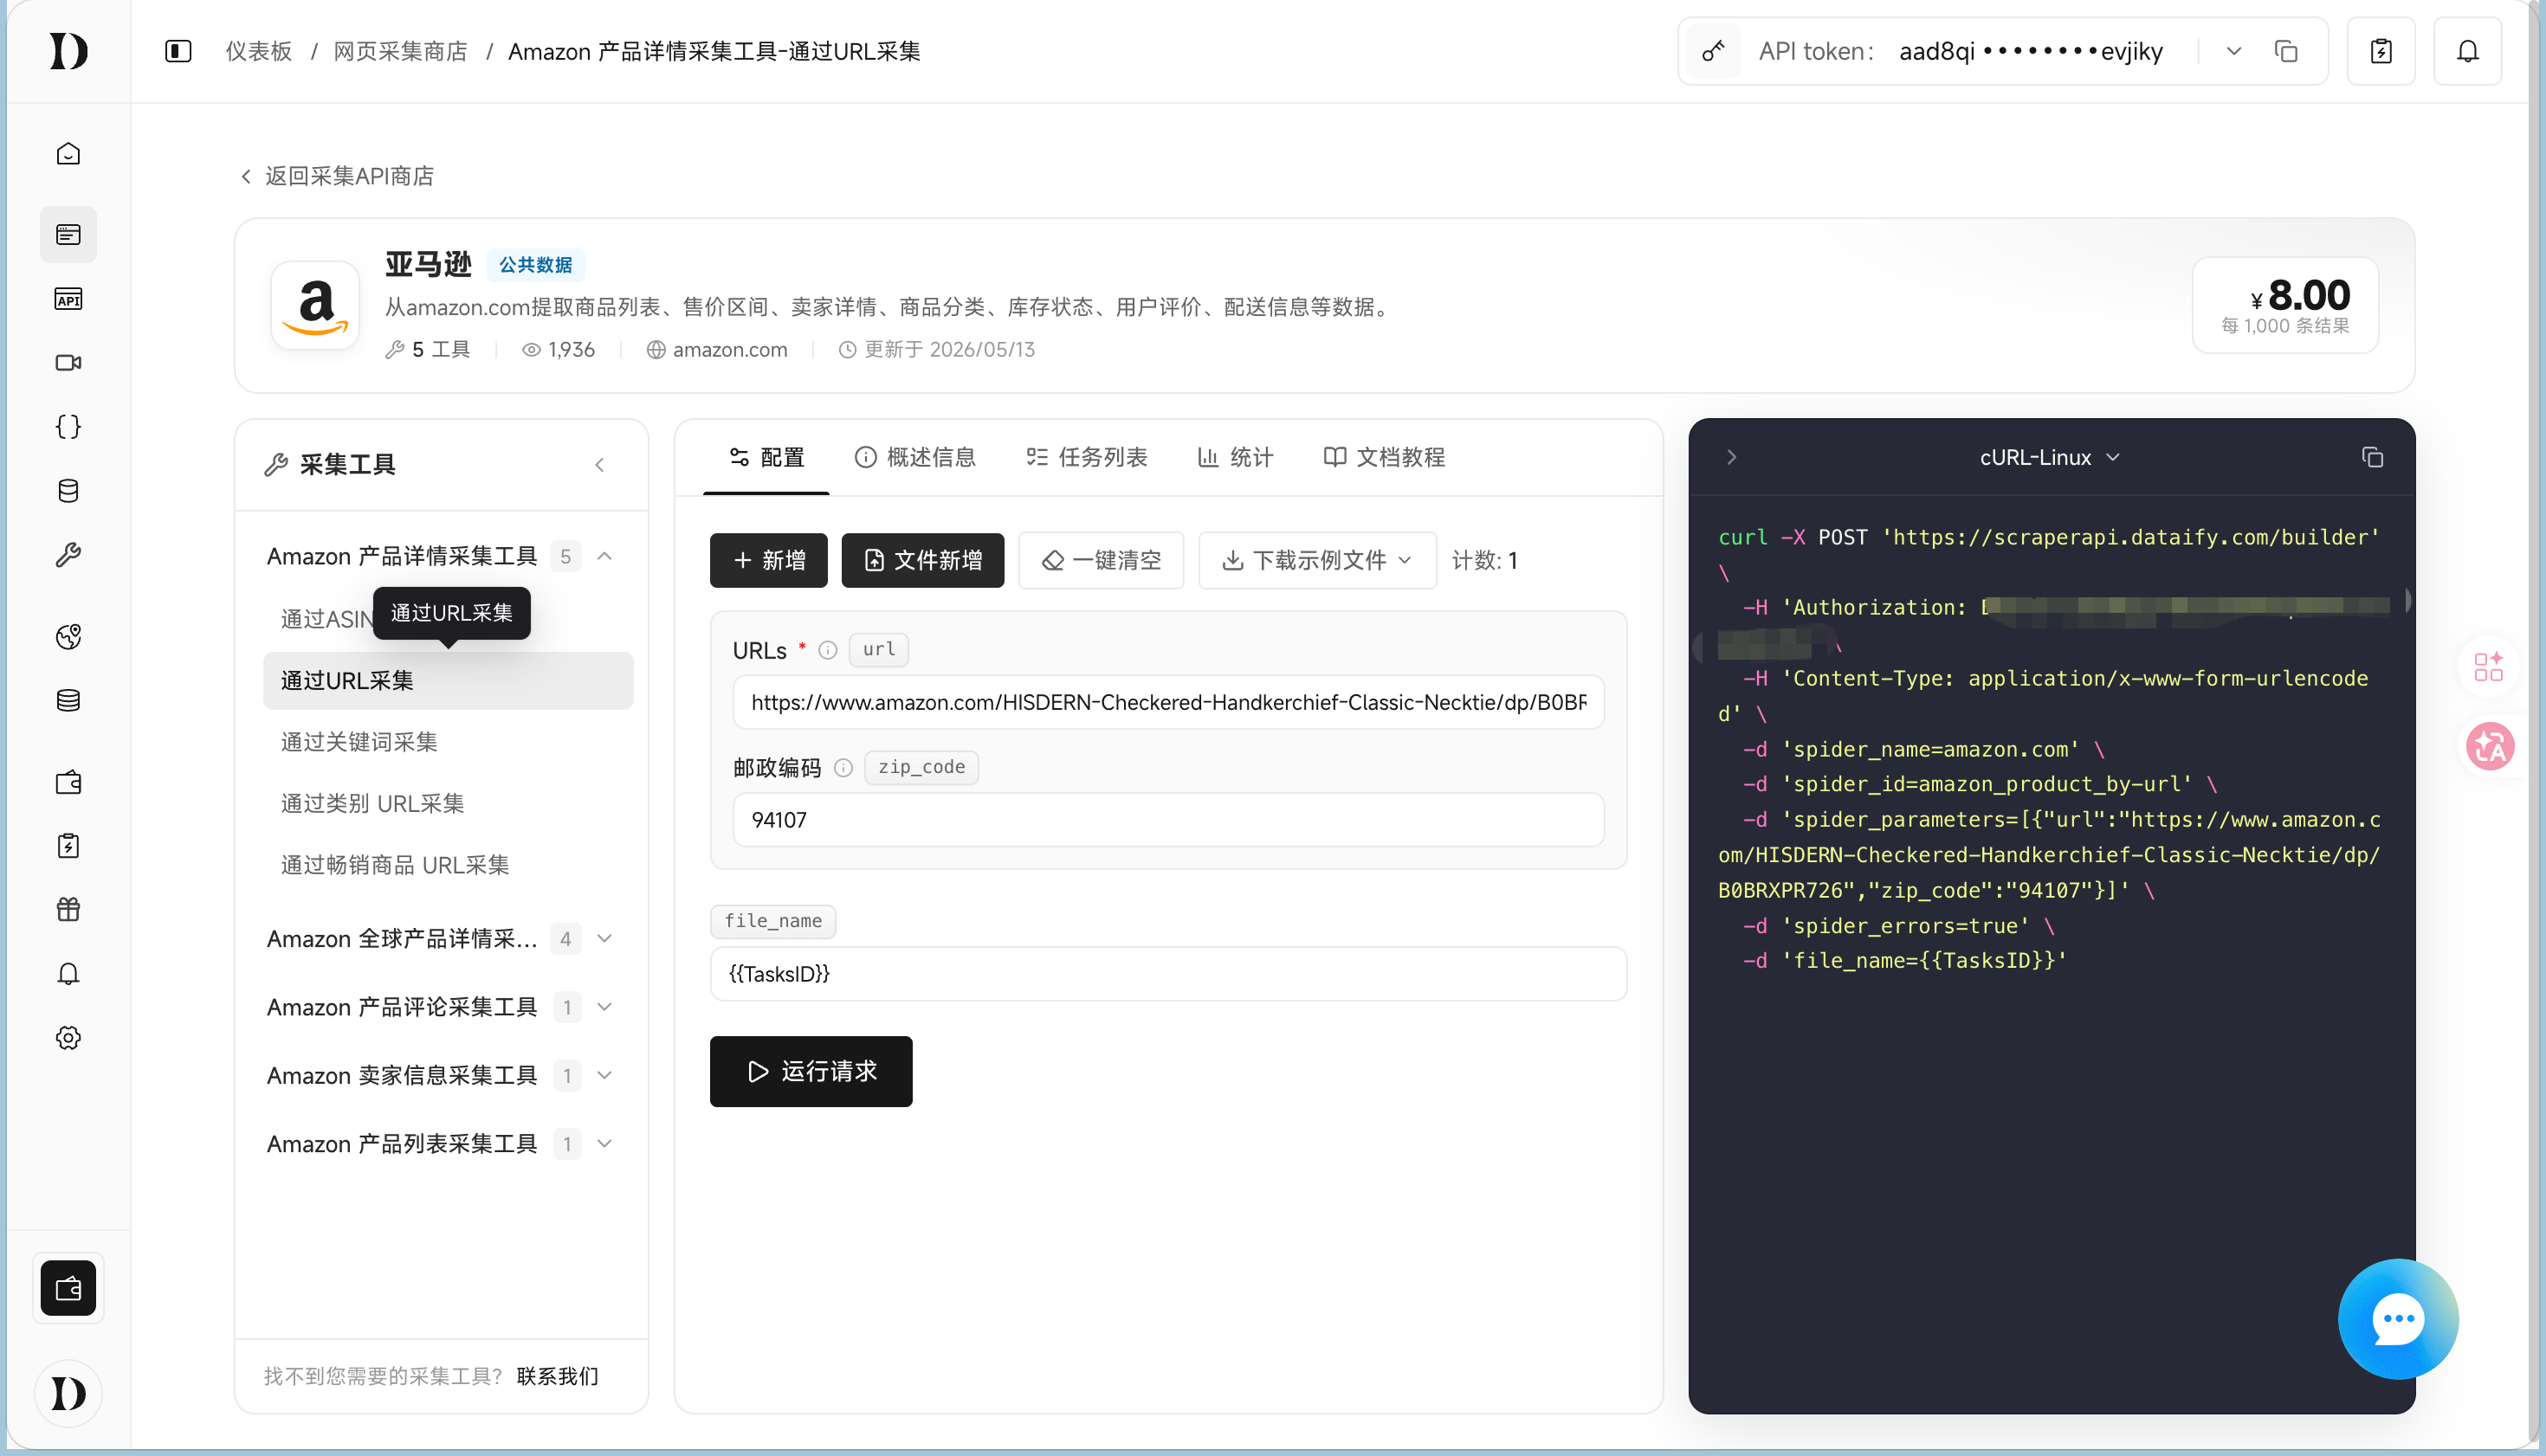The height and width of the screenshot is (1456, 2546).
Task: Click the scraper store card icon in sidebar
Action: 68,235
